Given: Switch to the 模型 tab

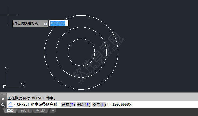Looking at the screenshot, I should [10, 111].
